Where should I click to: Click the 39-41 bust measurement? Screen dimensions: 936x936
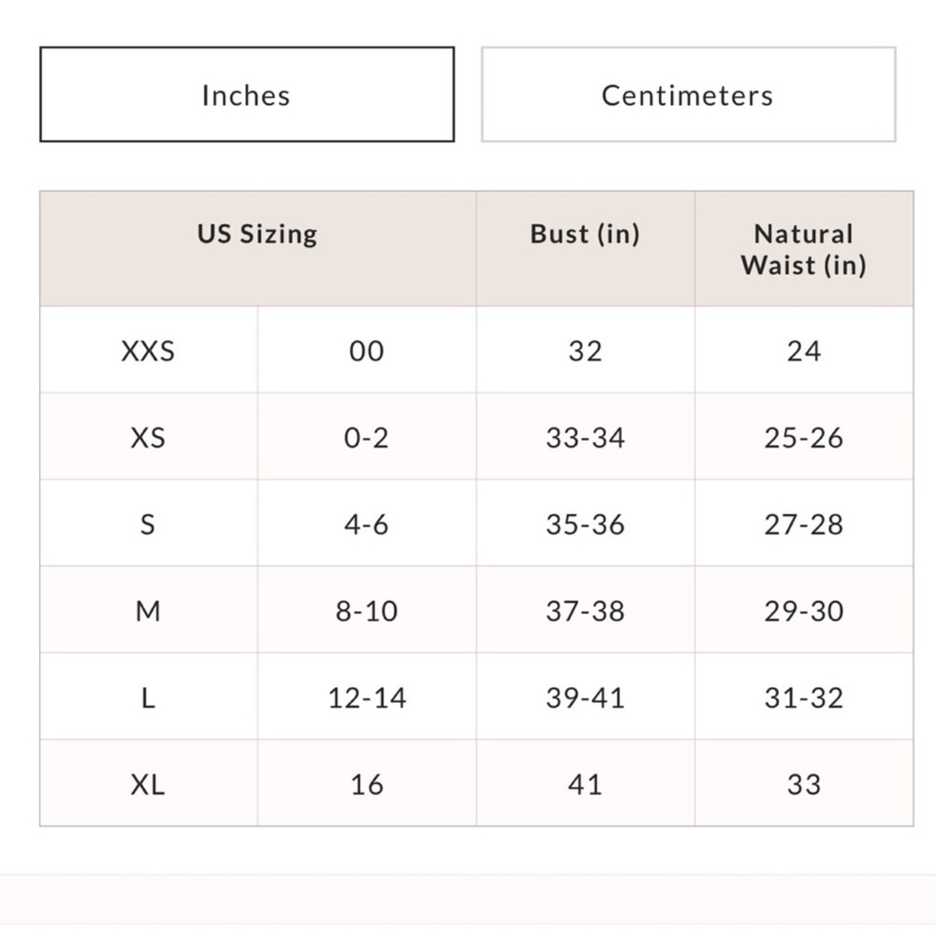click(586, 696)
